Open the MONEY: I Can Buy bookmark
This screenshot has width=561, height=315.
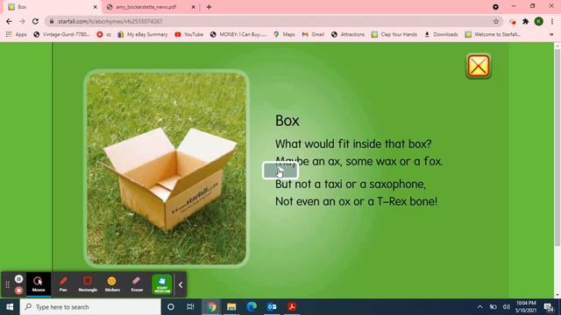pyautogui.click(x=238, y=34)
